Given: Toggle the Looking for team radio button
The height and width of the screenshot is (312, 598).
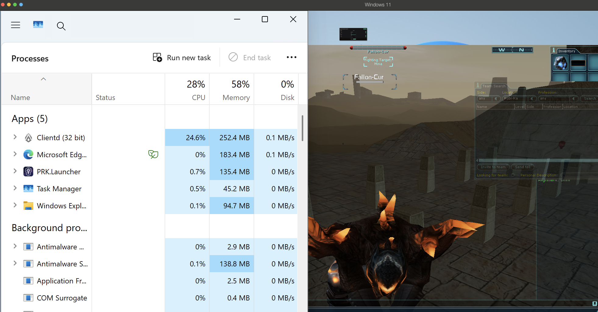Looking at the screenshot, I should pyautogui.click(x=513, y=175).
